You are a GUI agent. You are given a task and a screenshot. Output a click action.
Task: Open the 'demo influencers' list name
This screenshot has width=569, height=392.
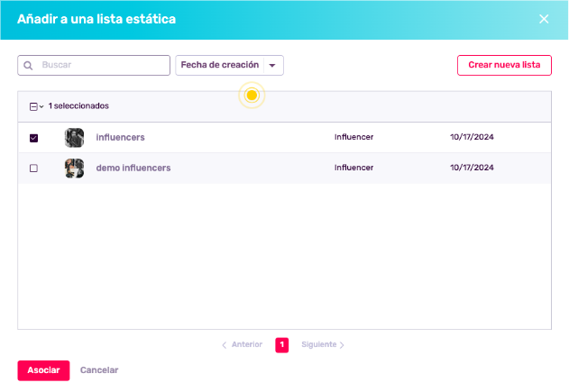[133, 169]
